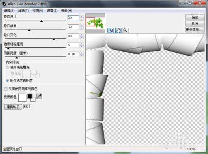This screenshot has height=154, width=208.
Task: Click the eyedropper icon beside 反面颜色
Action: [39, 96]
